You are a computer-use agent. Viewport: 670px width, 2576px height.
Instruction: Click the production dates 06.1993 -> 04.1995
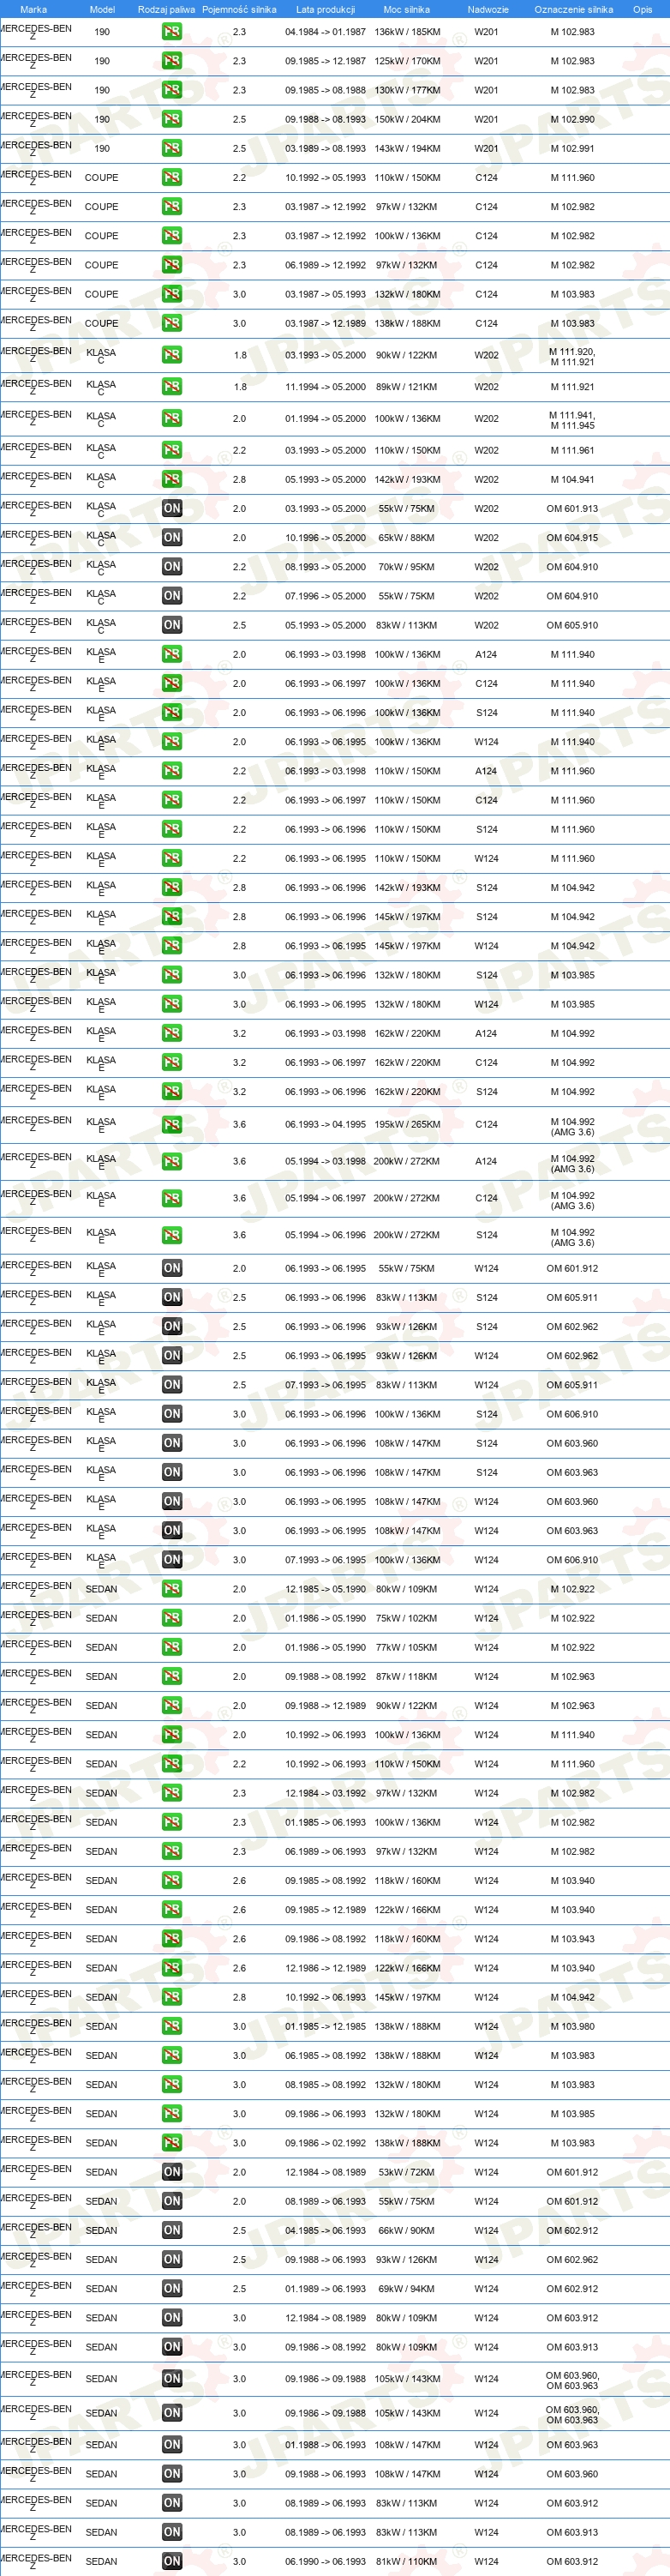tap(326, 1124)
